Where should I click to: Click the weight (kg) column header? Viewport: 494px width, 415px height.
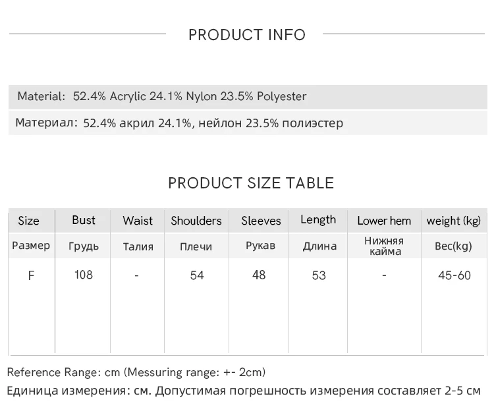pyautogui.click(x=454, y=221)
